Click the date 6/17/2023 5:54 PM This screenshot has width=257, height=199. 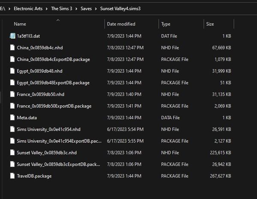click(125, 129)
